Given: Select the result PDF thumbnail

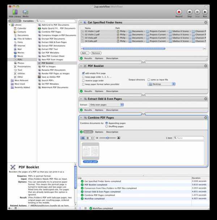Looking at the screenshot, I should click(90, 151).
